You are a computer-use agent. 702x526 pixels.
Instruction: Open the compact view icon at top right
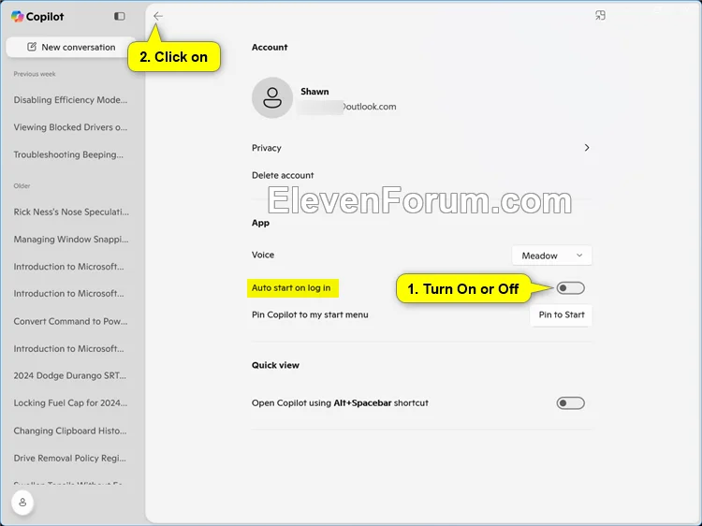[x=600, y=16]
